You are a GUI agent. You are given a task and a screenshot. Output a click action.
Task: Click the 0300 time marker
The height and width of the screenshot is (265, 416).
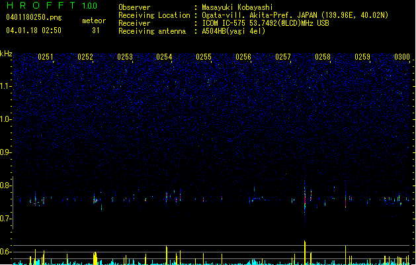pyautogui.click(x=402, y=57)
